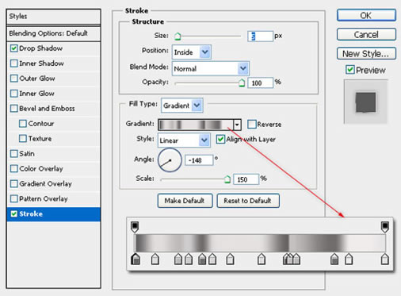Expand the Blend Mode dropdown
The width and height of the screenshot is (401, 296).
coord(211,68)
